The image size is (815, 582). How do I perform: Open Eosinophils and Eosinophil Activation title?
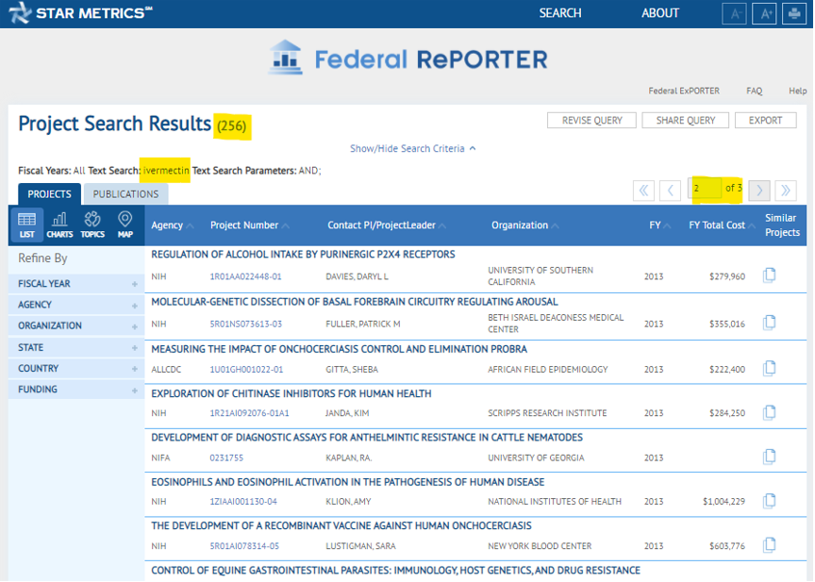pyautogui.click(x=348, y=482)
